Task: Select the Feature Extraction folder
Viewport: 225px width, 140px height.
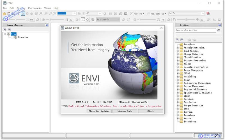Action: coord(195,60)
